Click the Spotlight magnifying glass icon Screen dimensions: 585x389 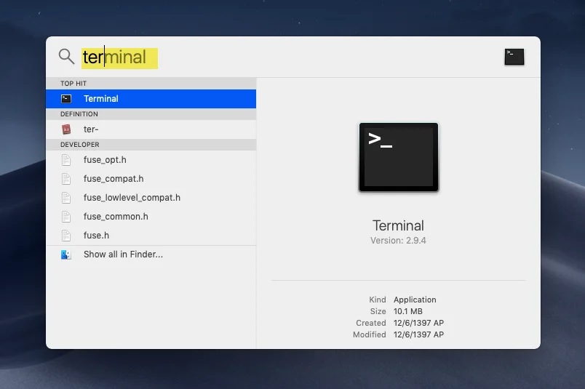(66, 56)
